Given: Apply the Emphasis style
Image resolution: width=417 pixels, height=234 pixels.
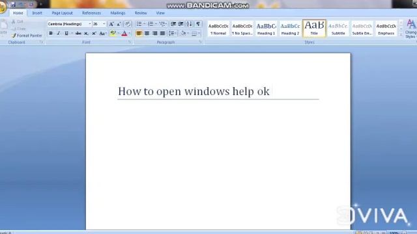Looking at the screenshot, I should (x=386, y=29).
